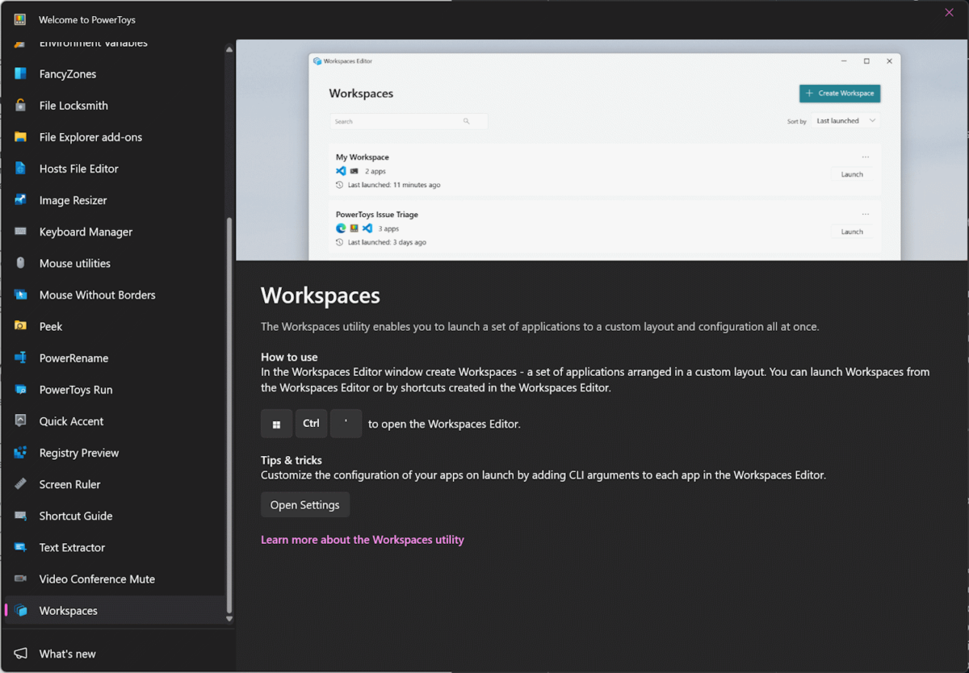Switch to the What's new section
Screen dimensions: 969x673
tap(67, 653)
